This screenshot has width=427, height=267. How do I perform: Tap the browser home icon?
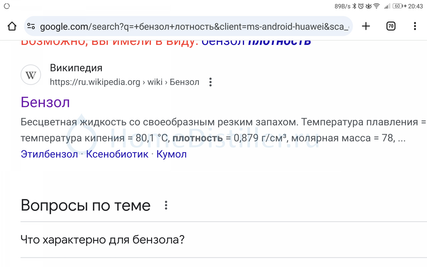(12, 26)
